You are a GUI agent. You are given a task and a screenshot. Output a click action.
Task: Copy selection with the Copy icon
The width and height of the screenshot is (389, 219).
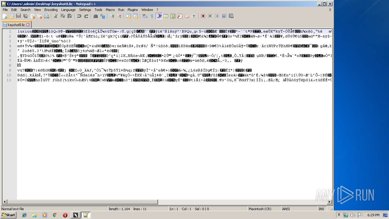click(x=63, y=16)
